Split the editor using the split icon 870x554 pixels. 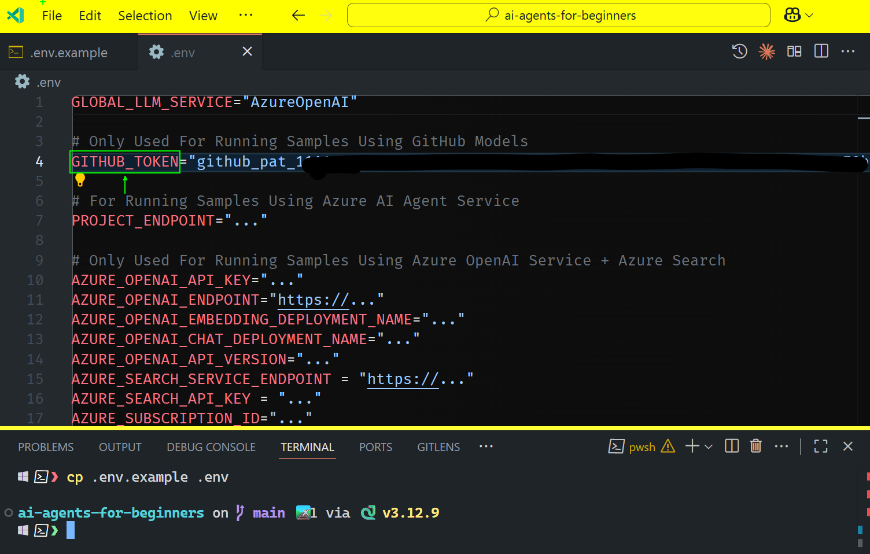click(x=821, y=51)
